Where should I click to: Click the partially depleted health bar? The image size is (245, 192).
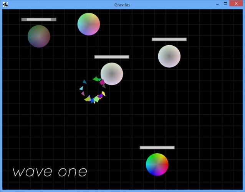coord(39,19)
